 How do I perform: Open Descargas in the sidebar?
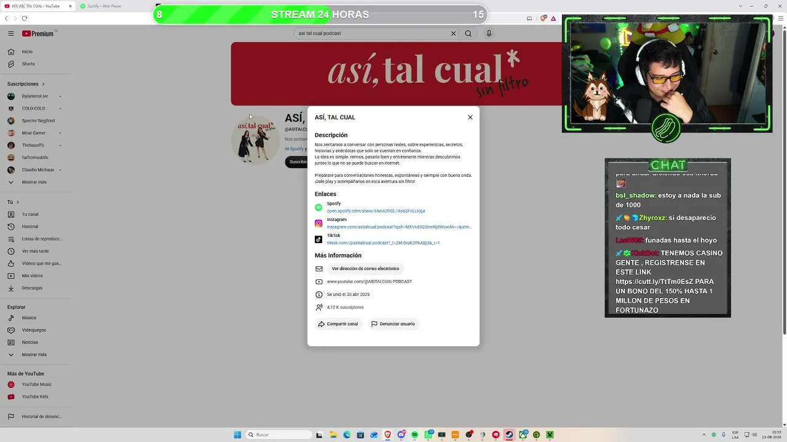35,288
